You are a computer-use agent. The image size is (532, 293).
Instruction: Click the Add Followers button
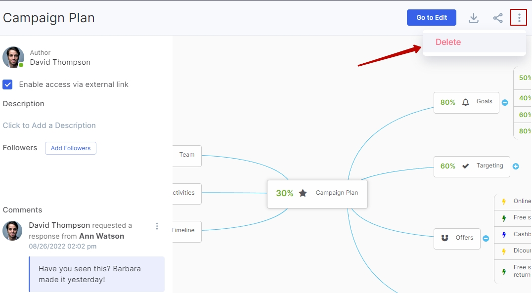tap(71, 148)
